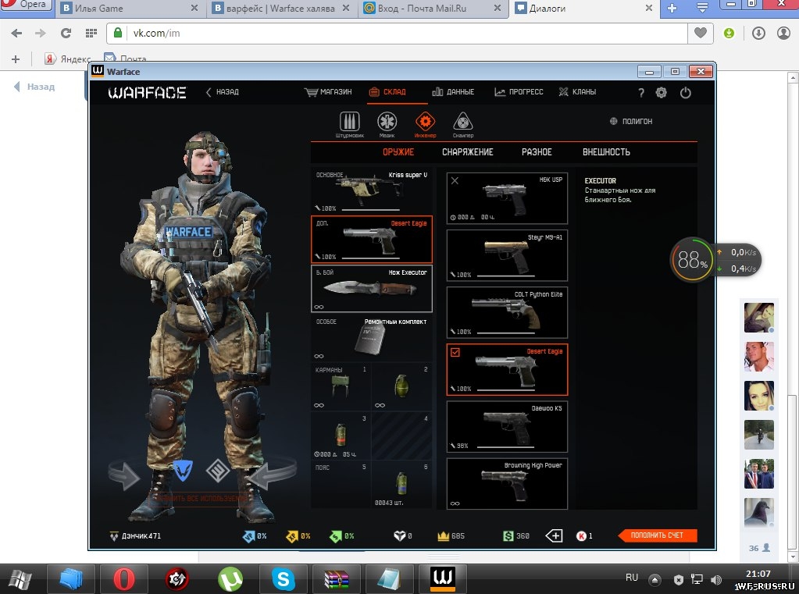This screenshot has height=594, width=799.
Task: Choose the Daewoo K5 pistol
Action: [507, 426]
